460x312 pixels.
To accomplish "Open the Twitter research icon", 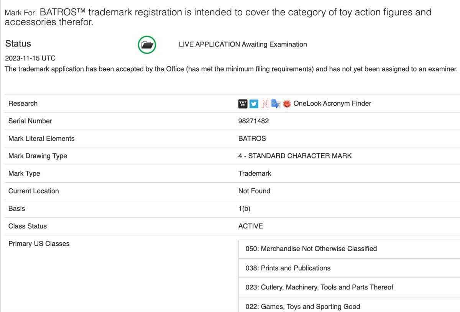I will (253, 103).
